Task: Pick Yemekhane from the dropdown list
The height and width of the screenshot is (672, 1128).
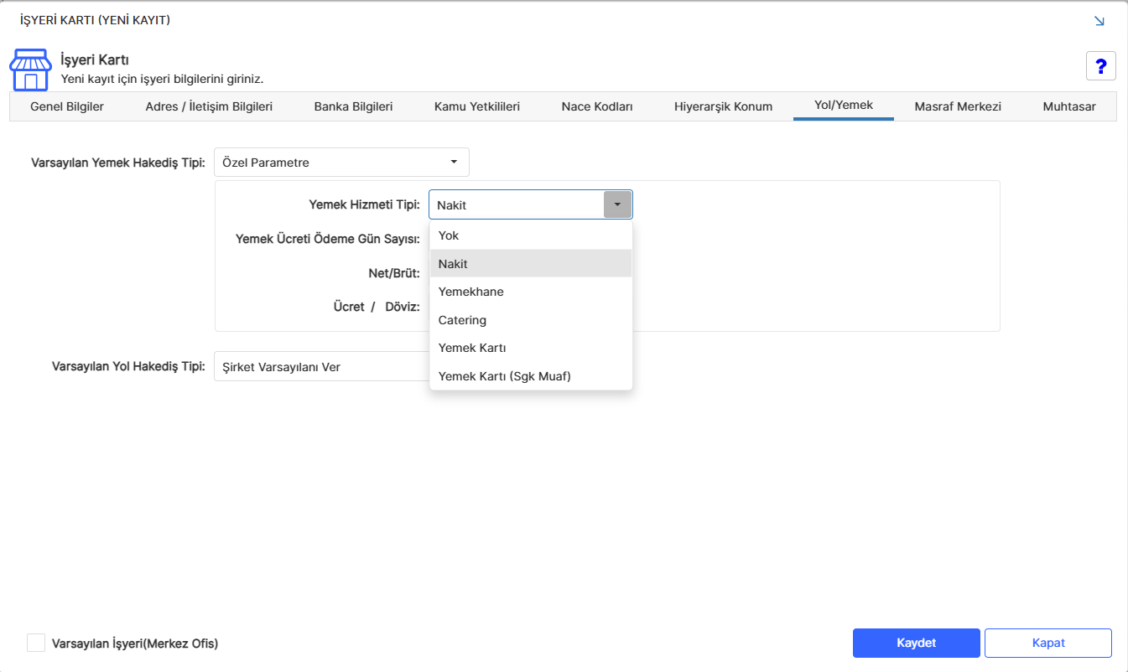Action: click(531, 292)
